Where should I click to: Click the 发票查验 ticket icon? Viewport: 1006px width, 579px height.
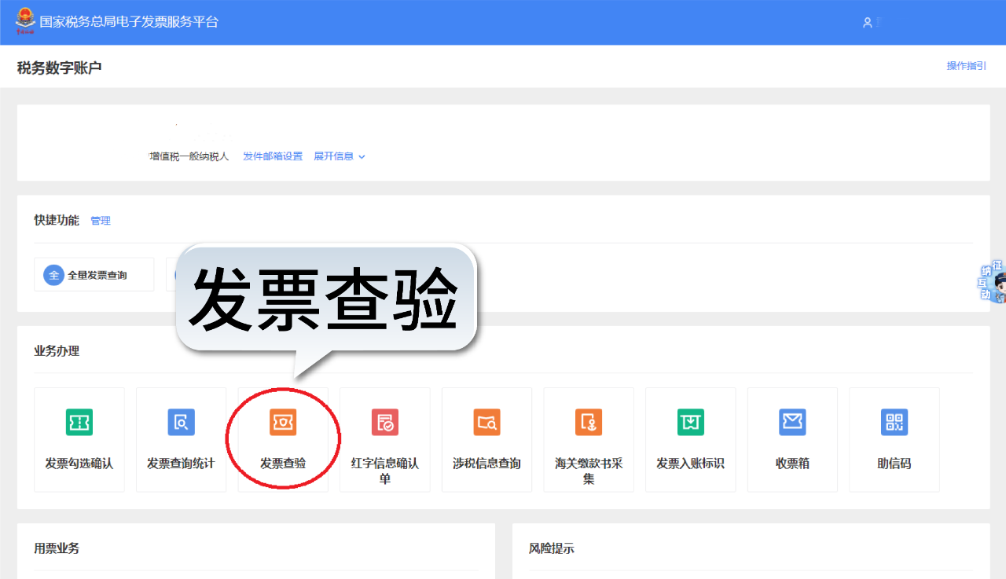pos(283,423)
